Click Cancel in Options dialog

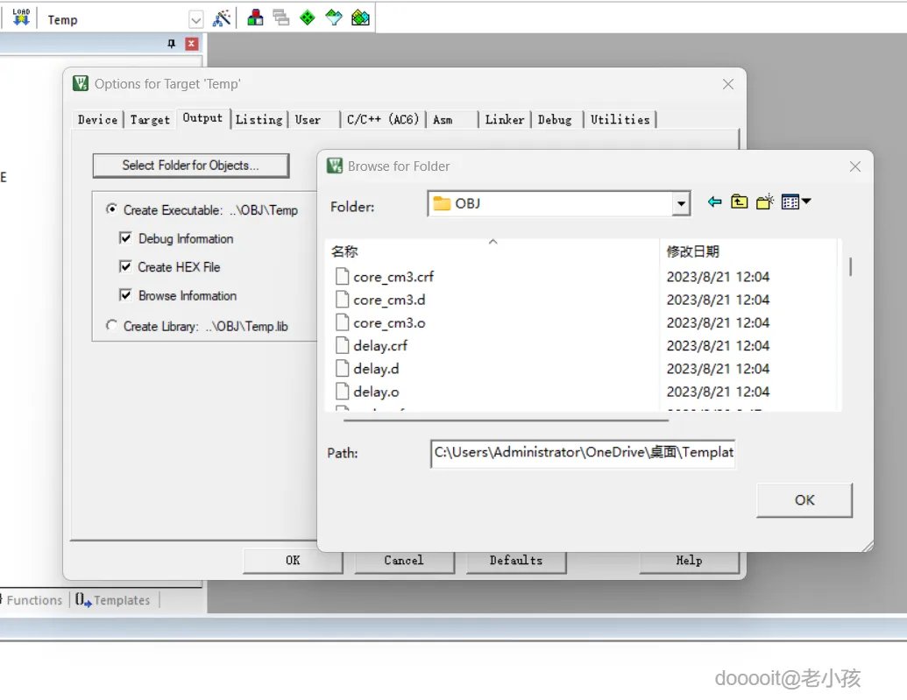click(404, 561)
